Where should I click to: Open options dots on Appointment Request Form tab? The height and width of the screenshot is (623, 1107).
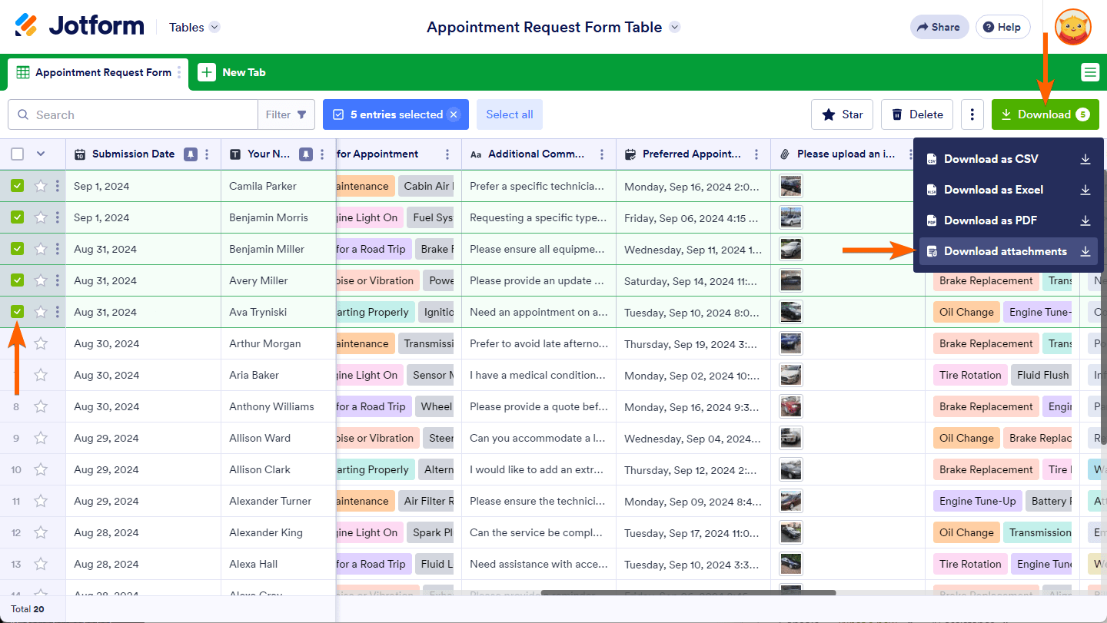tap(180, 72)
